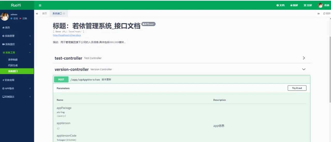The image size is (331, 142).
Task: Switch to the 首页 tab
Action: (x=44, y=13)
